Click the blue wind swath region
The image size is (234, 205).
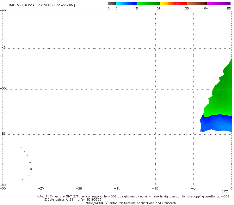coord(216,124)
